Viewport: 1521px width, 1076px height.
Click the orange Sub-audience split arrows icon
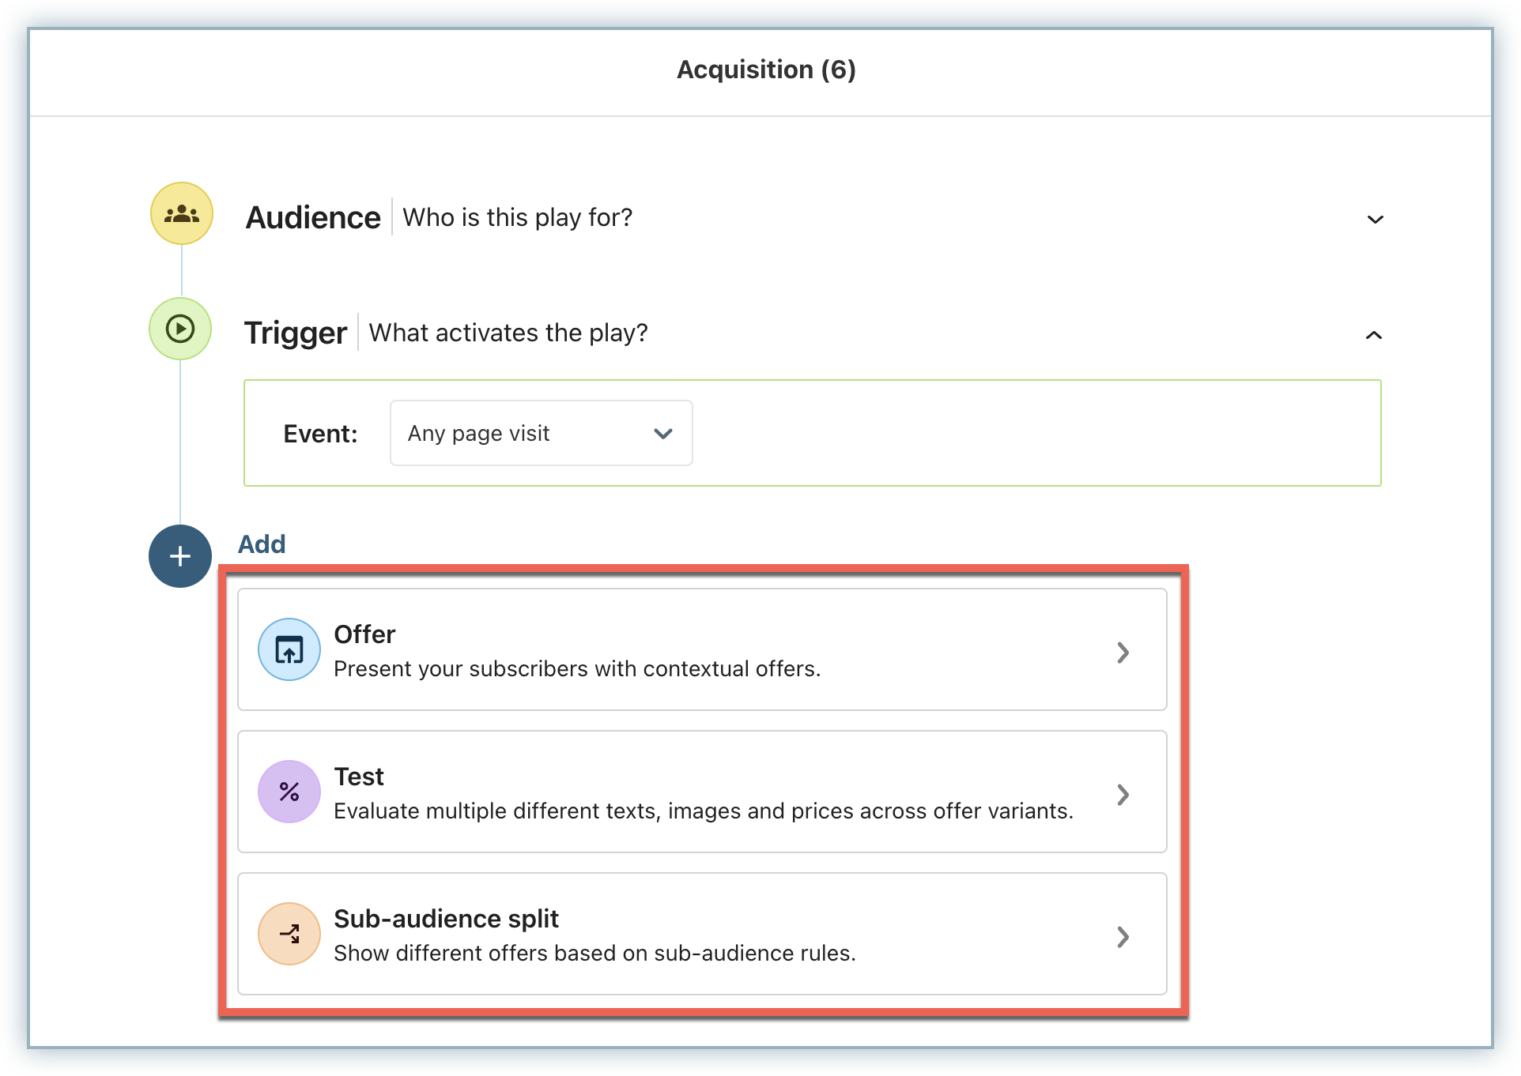289,934
